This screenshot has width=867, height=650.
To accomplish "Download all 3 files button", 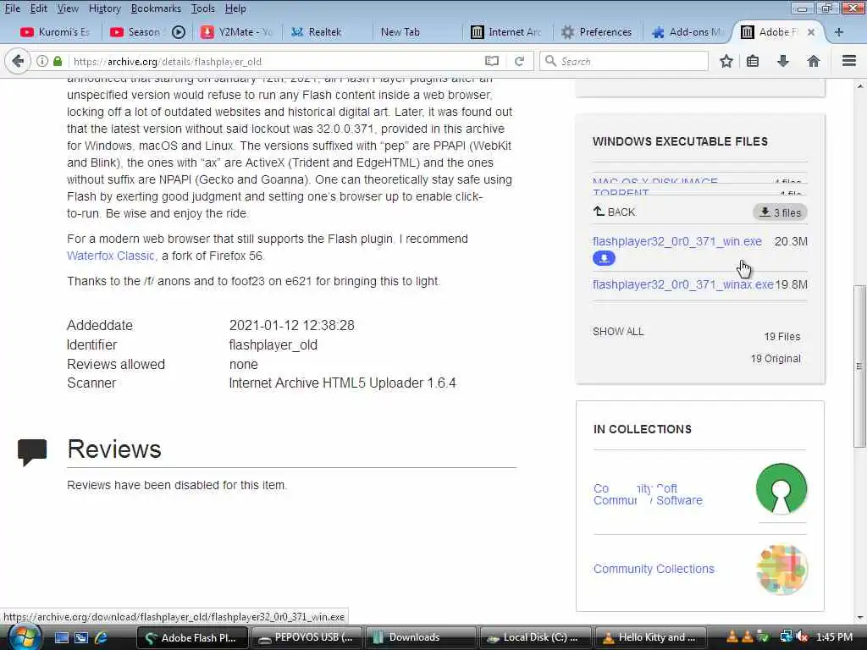I will (780, 212).
